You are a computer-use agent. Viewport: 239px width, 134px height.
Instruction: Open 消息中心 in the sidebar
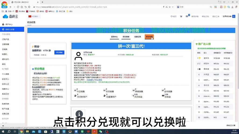tap(5, 89)
